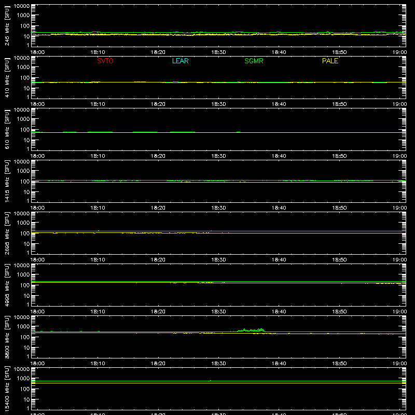Screen dimensions: 415x415
Task: Click 18:50 time label under 410 MHz plot
Action: click(x=339, y=104)
